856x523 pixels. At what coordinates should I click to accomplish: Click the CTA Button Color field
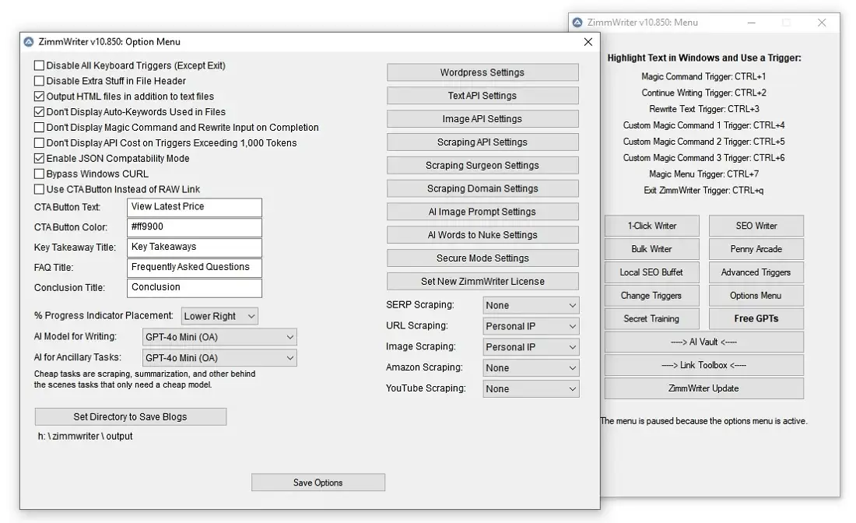pos(194,227)
